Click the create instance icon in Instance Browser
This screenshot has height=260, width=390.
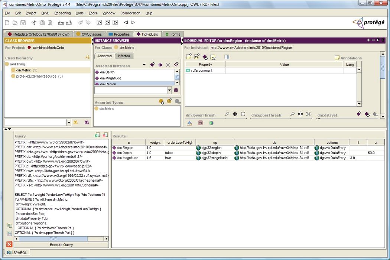(x=152, y=65)
